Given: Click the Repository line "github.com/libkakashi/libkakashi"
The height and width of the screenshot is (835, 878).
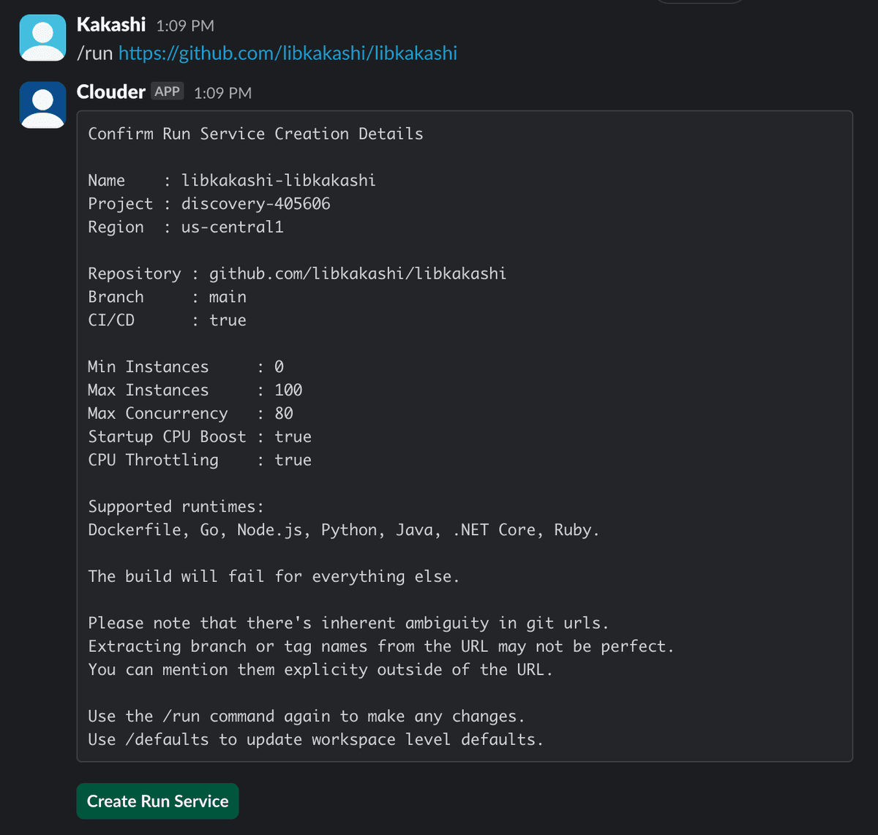Looking at the screenshot, I should (297, 273).
